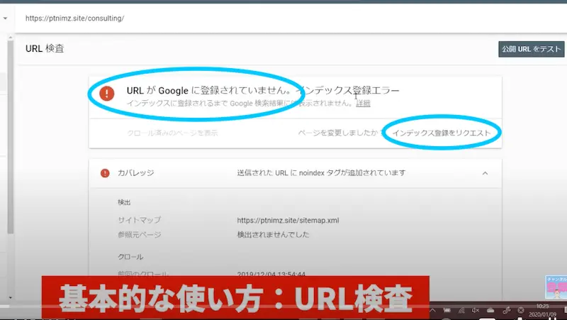The image size is (567, 320).
Task: Click the red warning icon next to カバレッジ
Action: tap(105, 172)
